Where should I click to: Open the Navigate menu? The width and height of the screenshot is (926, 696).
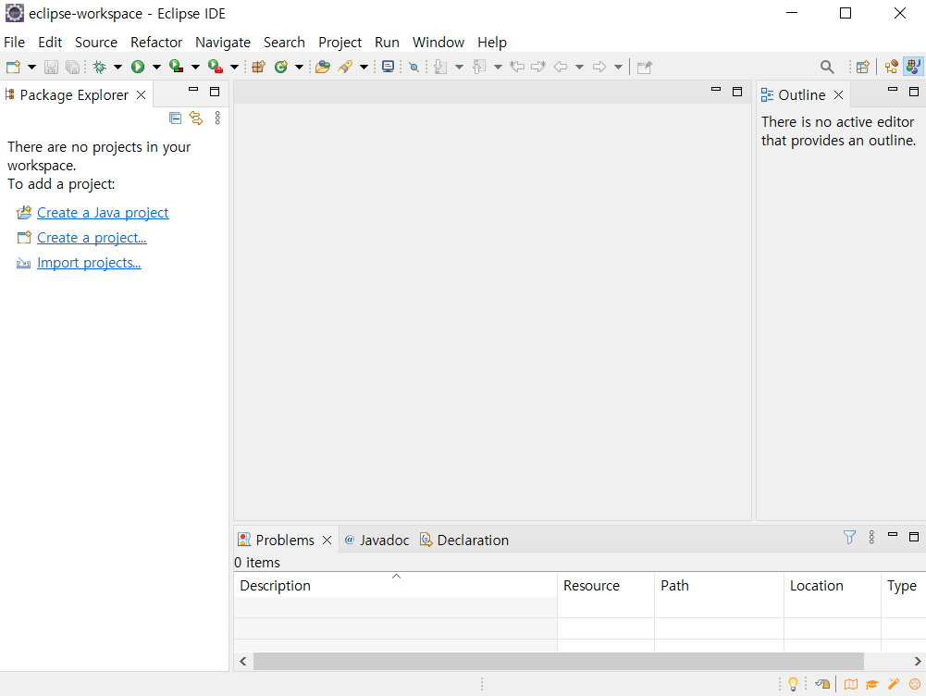pos(223,43)
